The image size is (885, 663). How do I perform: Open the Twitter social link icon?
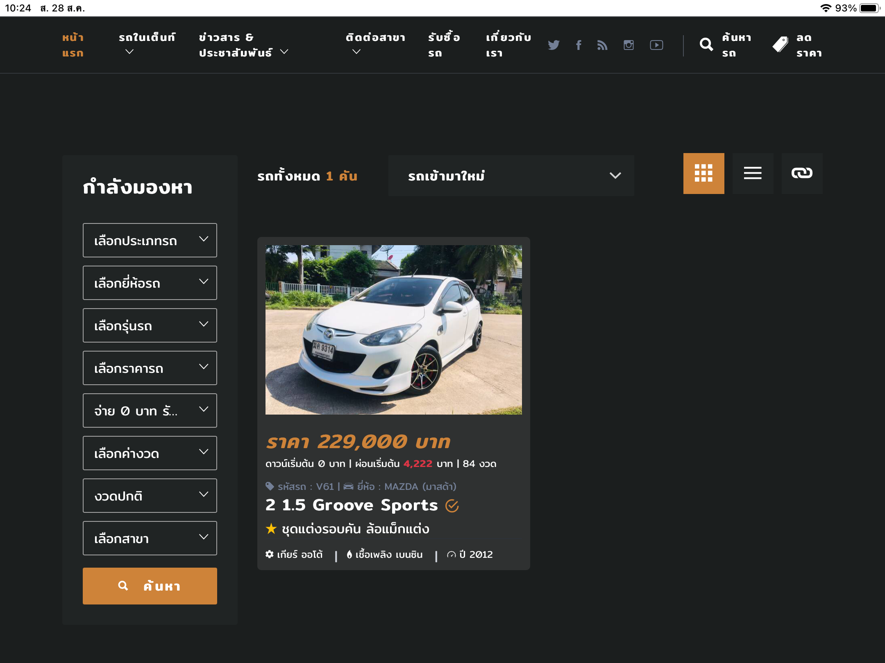[x=554, y=45]
